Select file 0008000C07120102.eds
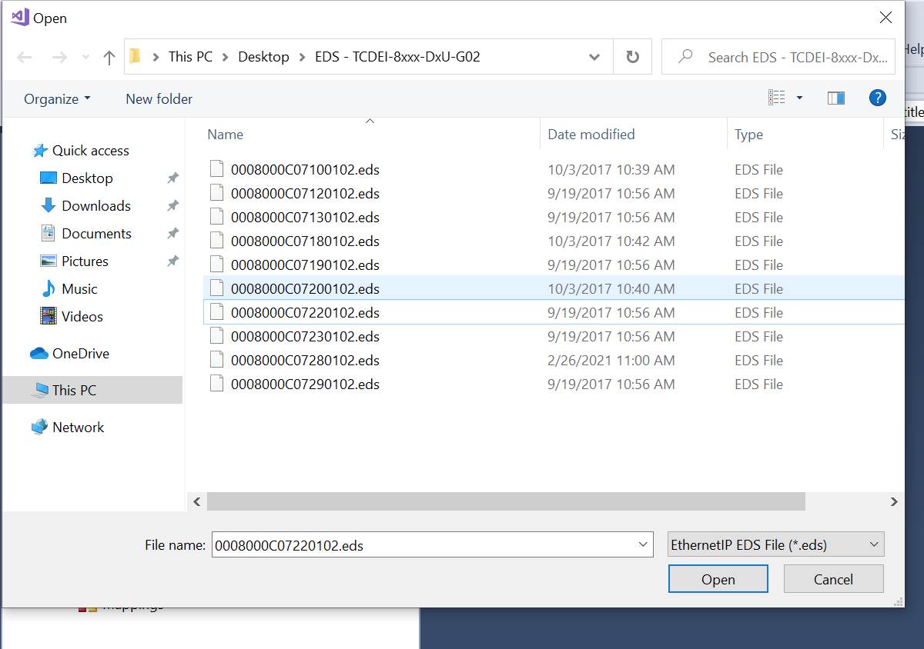Screen dimensions: 924x649 [x=305, y=194]
